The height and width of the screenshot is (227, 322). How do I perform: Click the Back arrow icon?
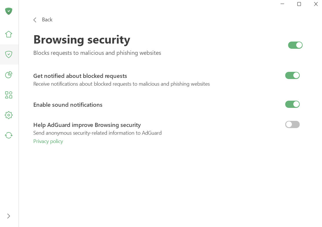pyautogui.click(x=35, y=20)
